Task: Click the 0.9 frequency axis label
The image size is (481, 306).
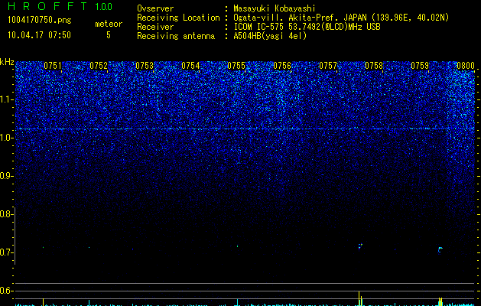Action: click(5, 176)
